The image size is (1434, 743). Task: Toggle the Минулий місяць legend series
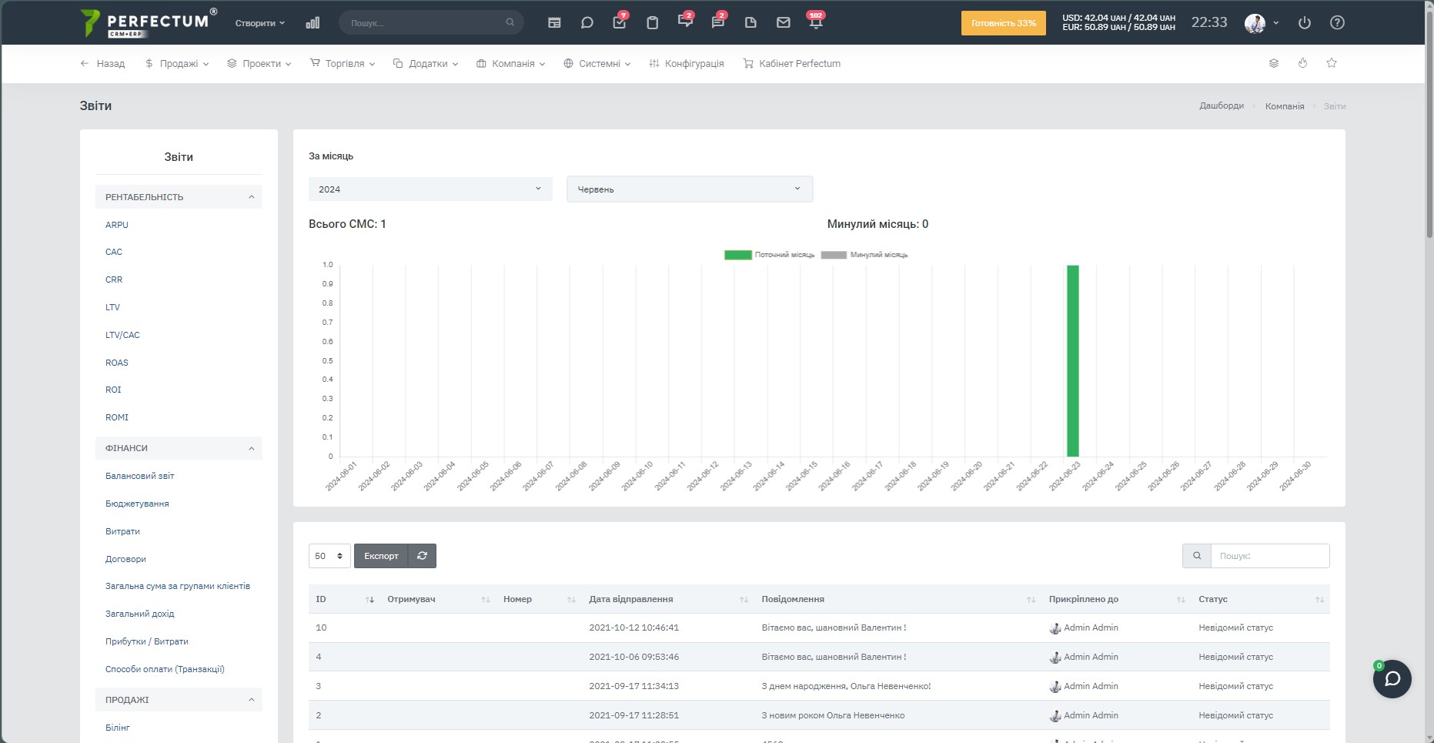coord(865,255)
